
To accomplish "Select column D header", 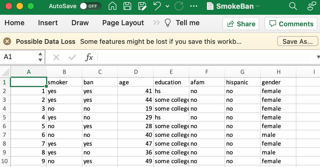I will point(136,72).
